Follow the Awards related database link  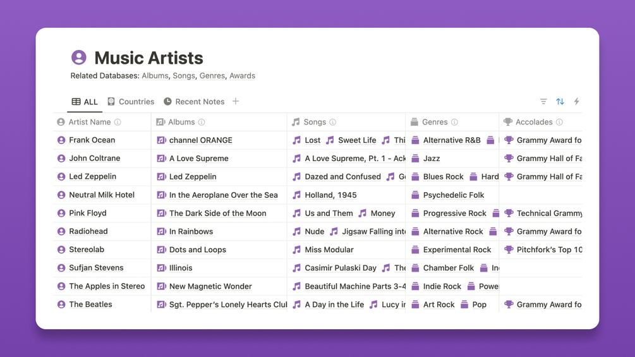coord(242,76)
